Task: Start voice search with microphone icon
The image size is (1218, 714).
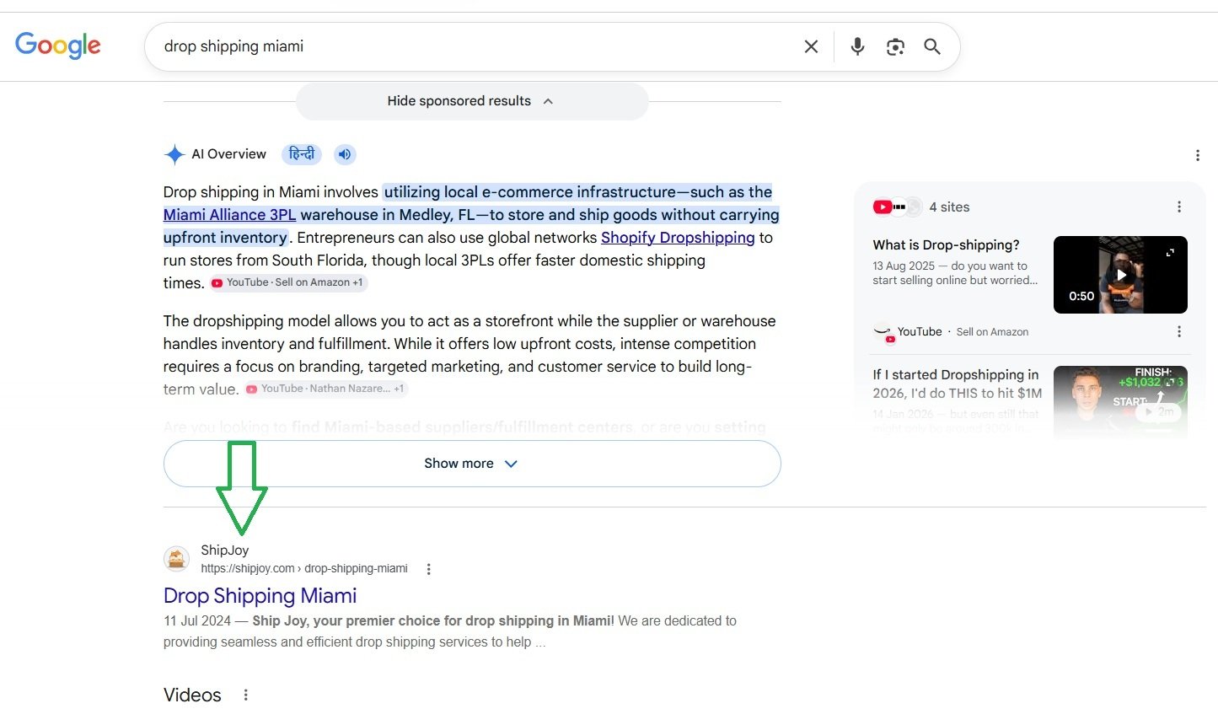Action: (857, 46)
